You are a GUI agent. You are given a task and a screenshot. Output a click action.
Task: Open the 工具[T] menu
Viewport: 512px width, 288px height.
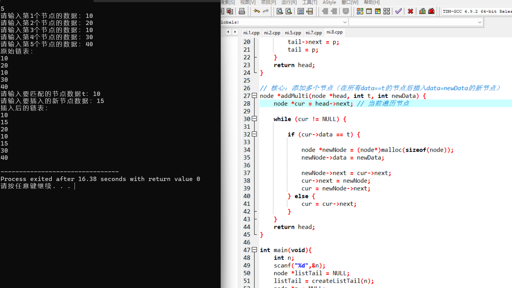(310, 2)
